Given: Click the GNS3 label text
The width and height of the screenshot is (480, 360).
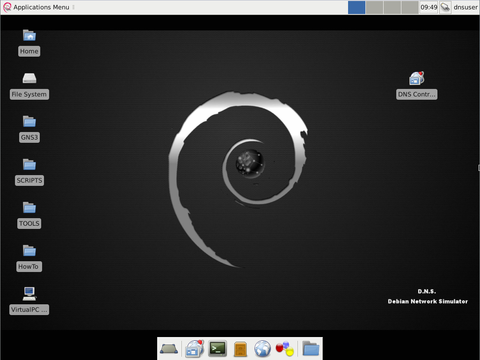Looking at the screenshot, I should point(29,137).
